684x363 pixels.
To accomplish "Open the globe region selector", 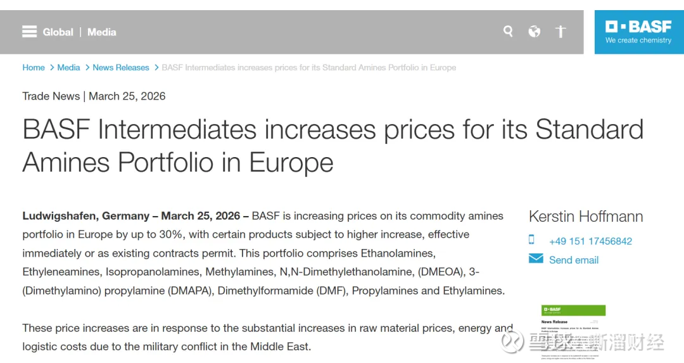I will coord(535,32).
